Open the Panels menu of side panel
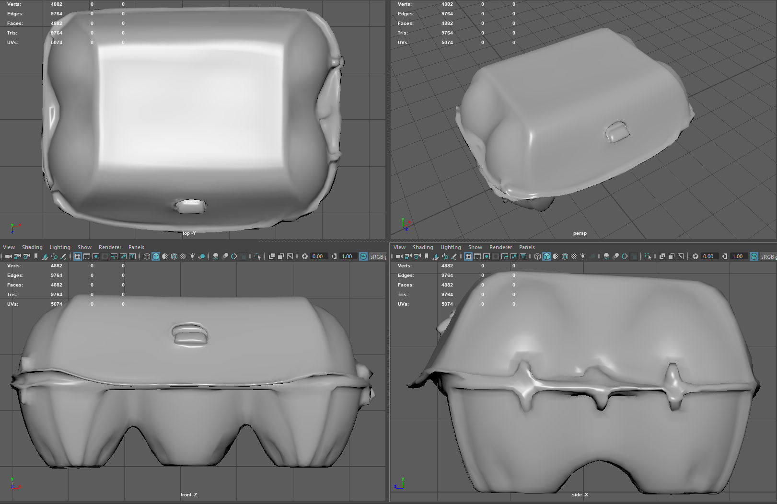Image resolution: width=777 pixels, height=504 pixels. coord(527,247)
